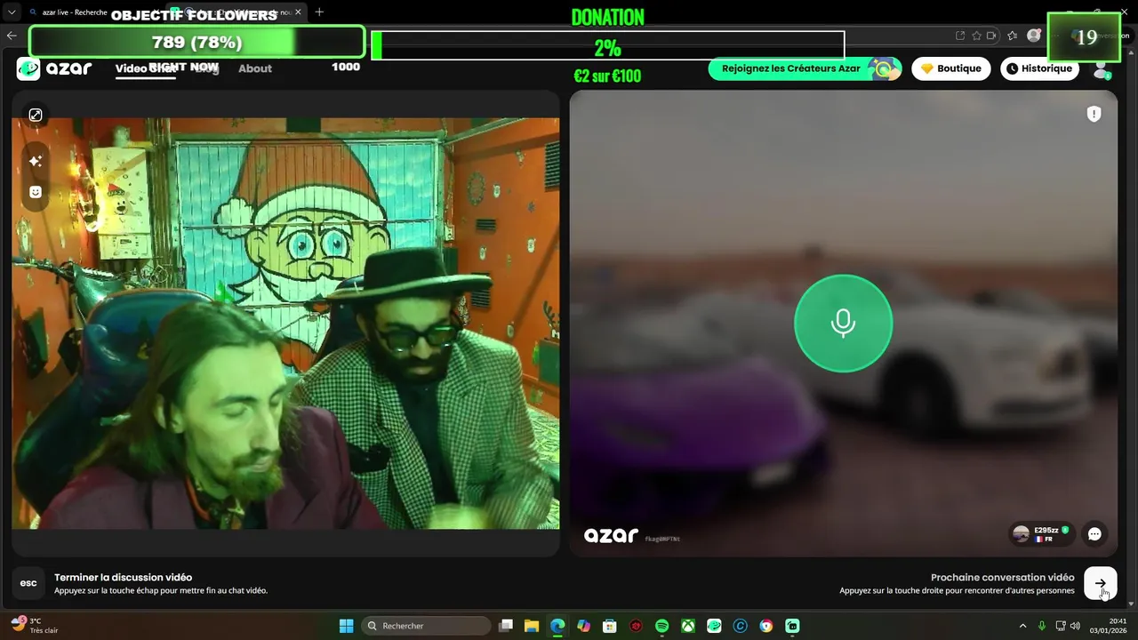Click Rejoignez les Créateurs Azar banner

[805, 68]
